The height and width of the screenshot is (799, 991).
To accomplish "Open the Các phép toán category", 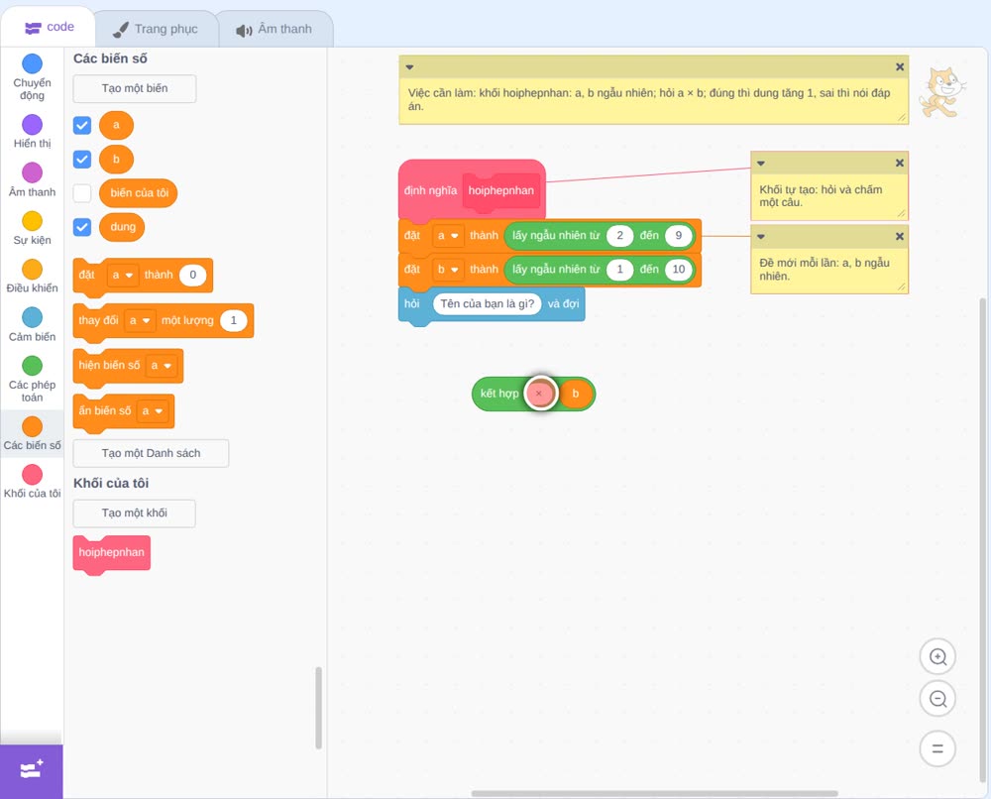I will pos(33,380).
